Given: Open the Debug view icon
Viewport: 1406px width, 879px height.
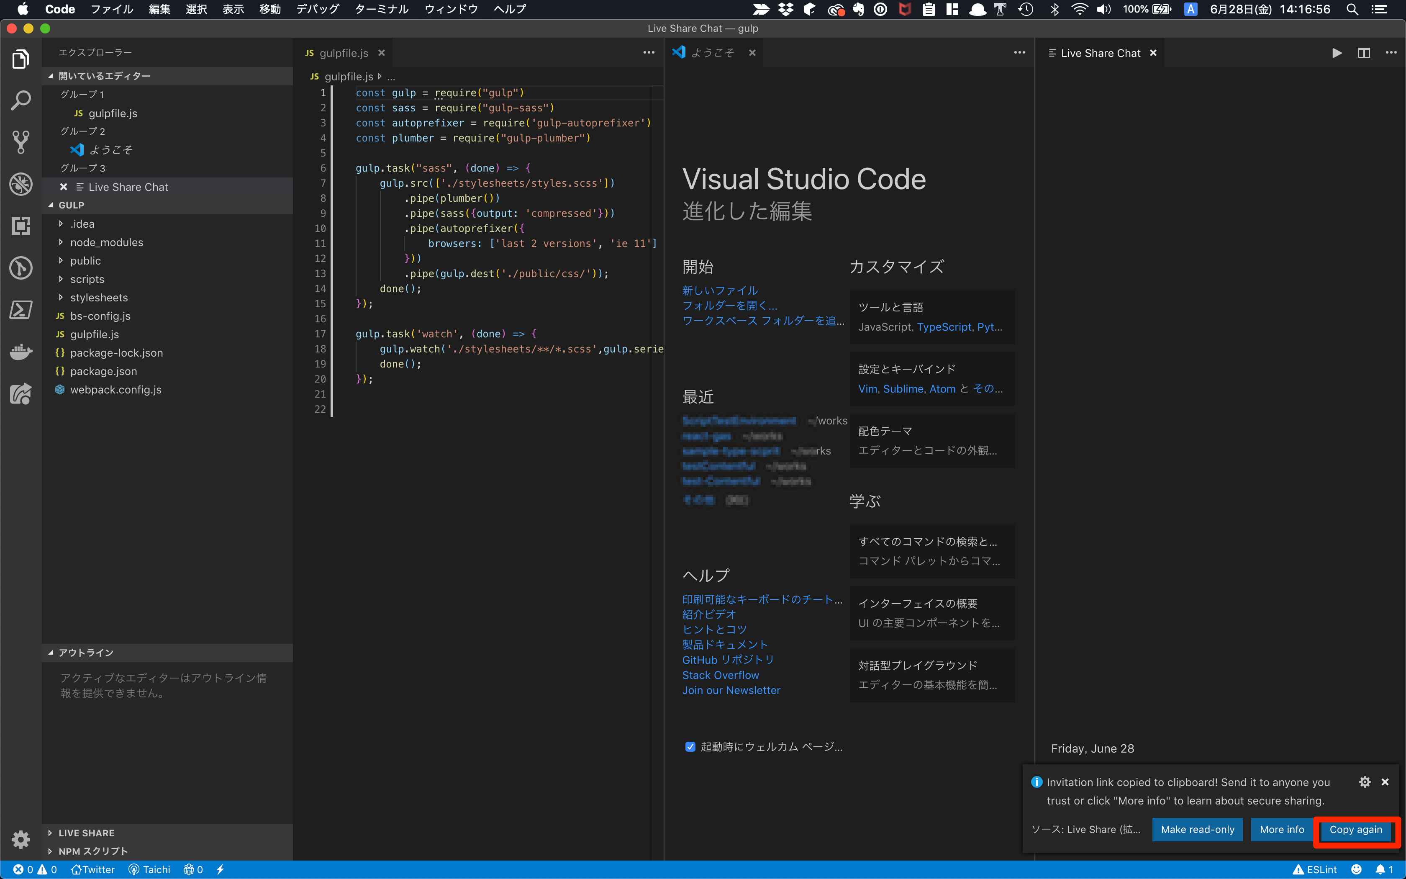Looking at the screenshot, I should (21, 184).
